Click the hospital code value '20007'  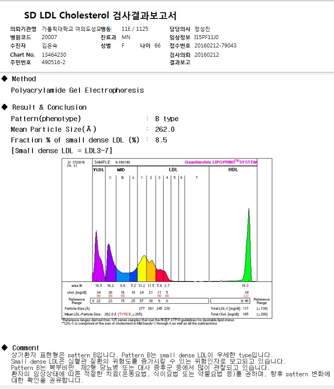tap(49, 37)
